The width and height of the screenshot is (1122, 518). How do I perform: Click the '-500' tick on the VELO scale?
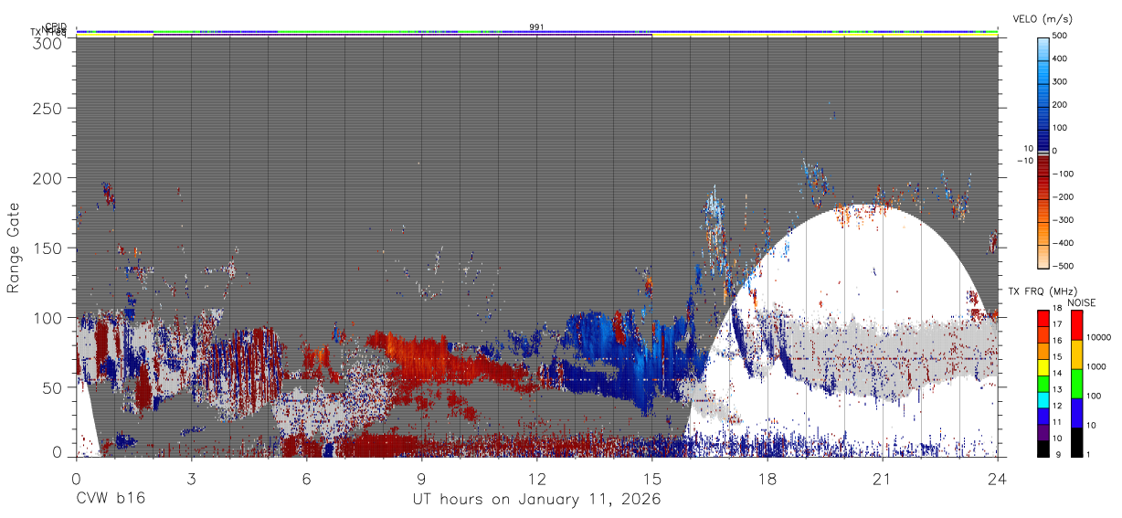click(x=1064, y=266)
